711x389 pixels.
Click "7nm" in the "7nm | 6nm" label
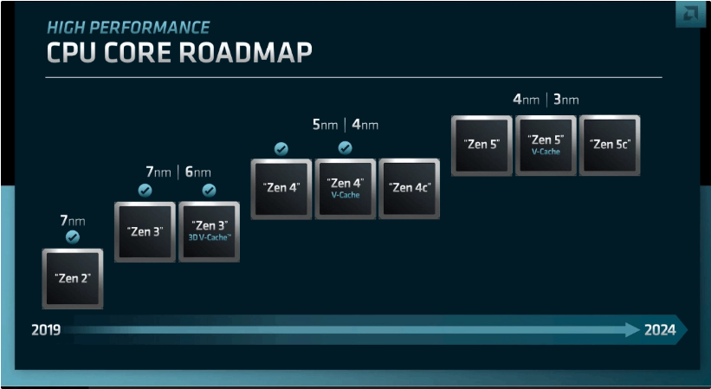(158, 172)
